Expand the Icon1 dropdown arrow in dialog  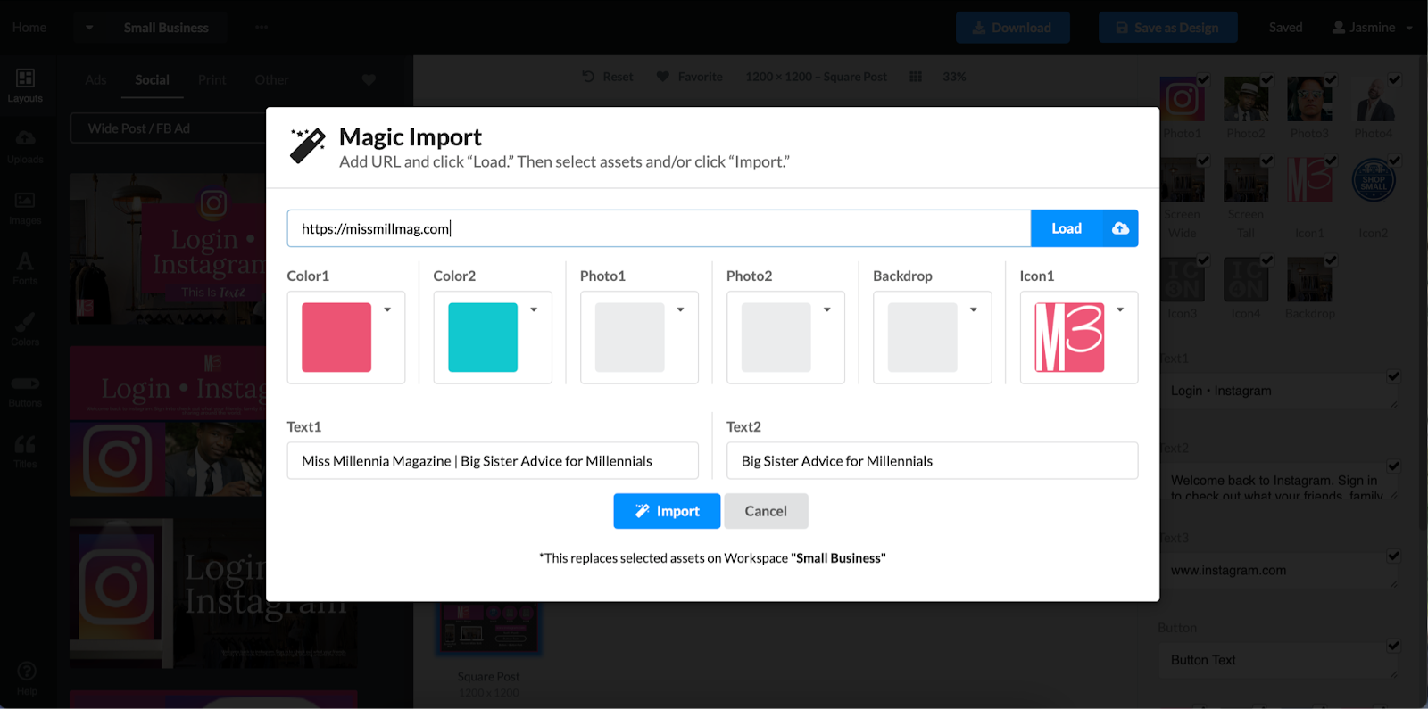point(1120,309)
